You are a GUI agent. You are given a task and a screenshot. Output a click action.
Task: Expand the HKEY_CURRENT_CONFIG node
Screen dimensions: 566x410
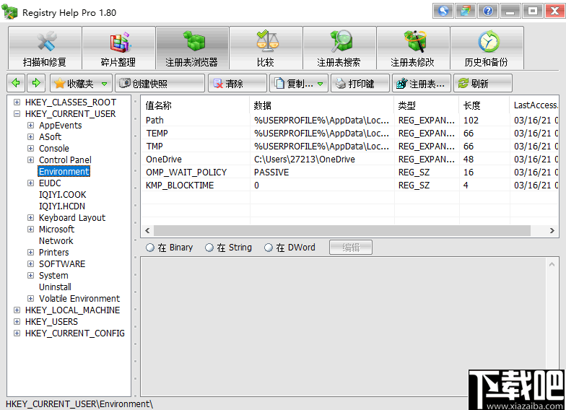(17, 333)
